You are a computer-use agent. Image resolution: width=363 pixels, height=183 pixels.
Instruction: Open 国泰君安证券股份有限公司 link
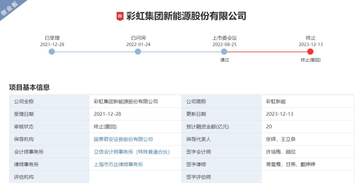point(123,139)
